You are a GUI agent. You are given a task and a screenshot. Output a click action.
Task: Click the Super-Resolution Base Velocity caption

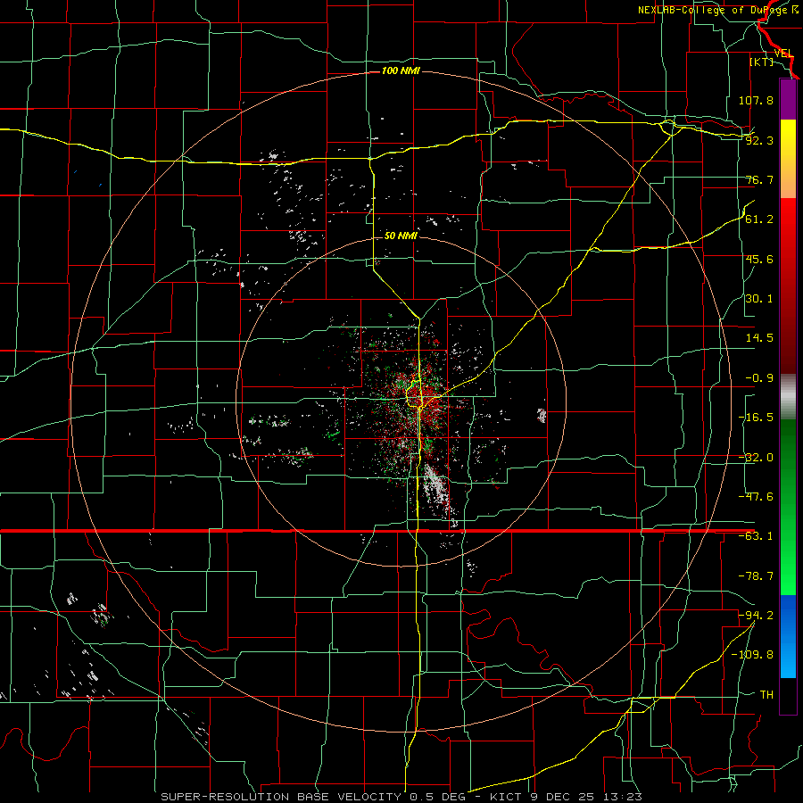click(401, 797)
